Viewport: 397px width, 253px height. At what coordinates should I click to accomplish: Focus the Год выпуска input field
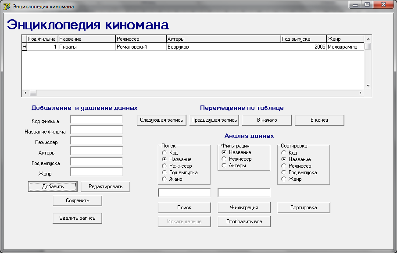tap(97, 161)
